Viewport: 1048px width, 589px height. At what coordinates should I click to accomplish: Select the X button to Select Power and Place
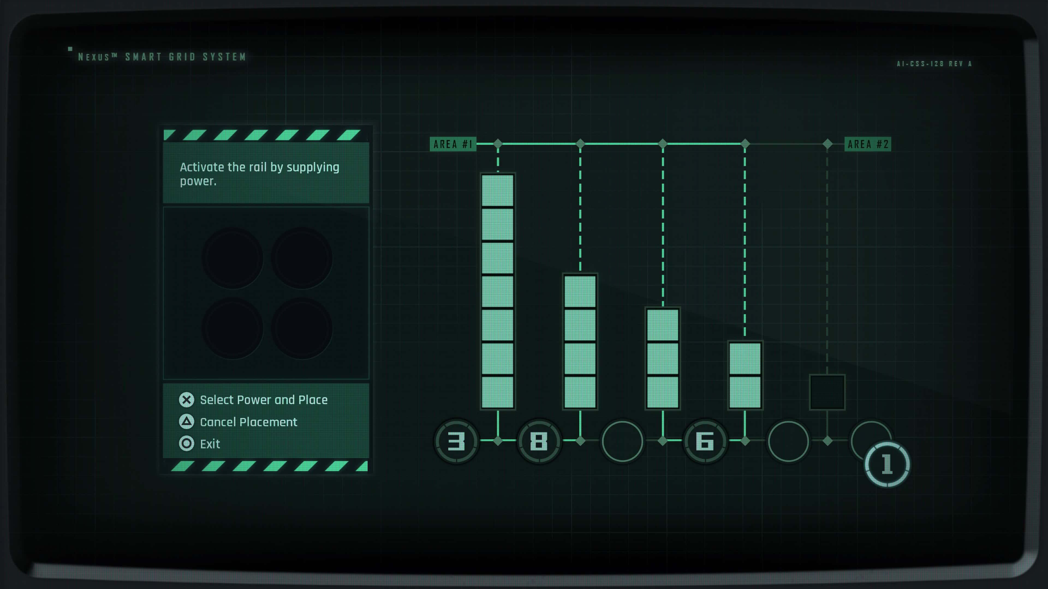click(186, 399)
